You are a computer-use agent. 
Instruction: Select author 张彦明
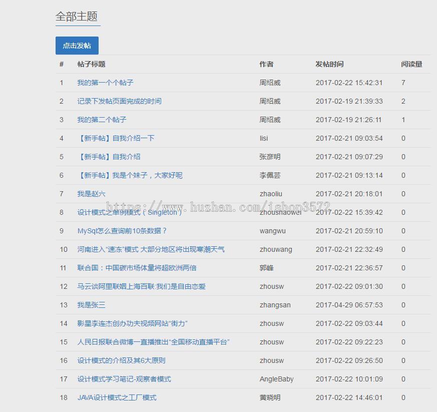tap(270, 157)
